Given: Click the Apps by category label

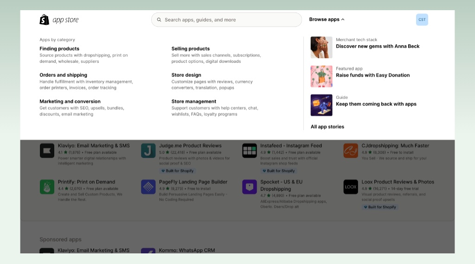Looking at the screenshot, I should 57,40.
